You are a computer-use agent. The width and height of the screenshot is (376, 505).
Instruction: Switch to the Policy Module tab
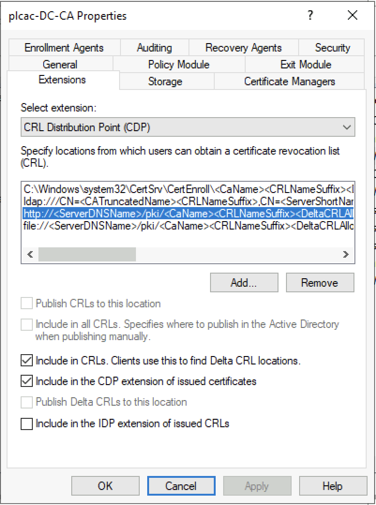(x=179, y=64)
